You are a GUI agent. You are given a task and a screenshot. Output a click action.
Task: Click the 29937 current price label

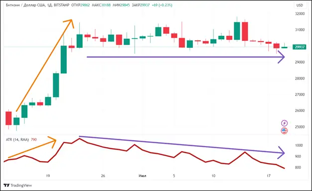coord(300,47)
